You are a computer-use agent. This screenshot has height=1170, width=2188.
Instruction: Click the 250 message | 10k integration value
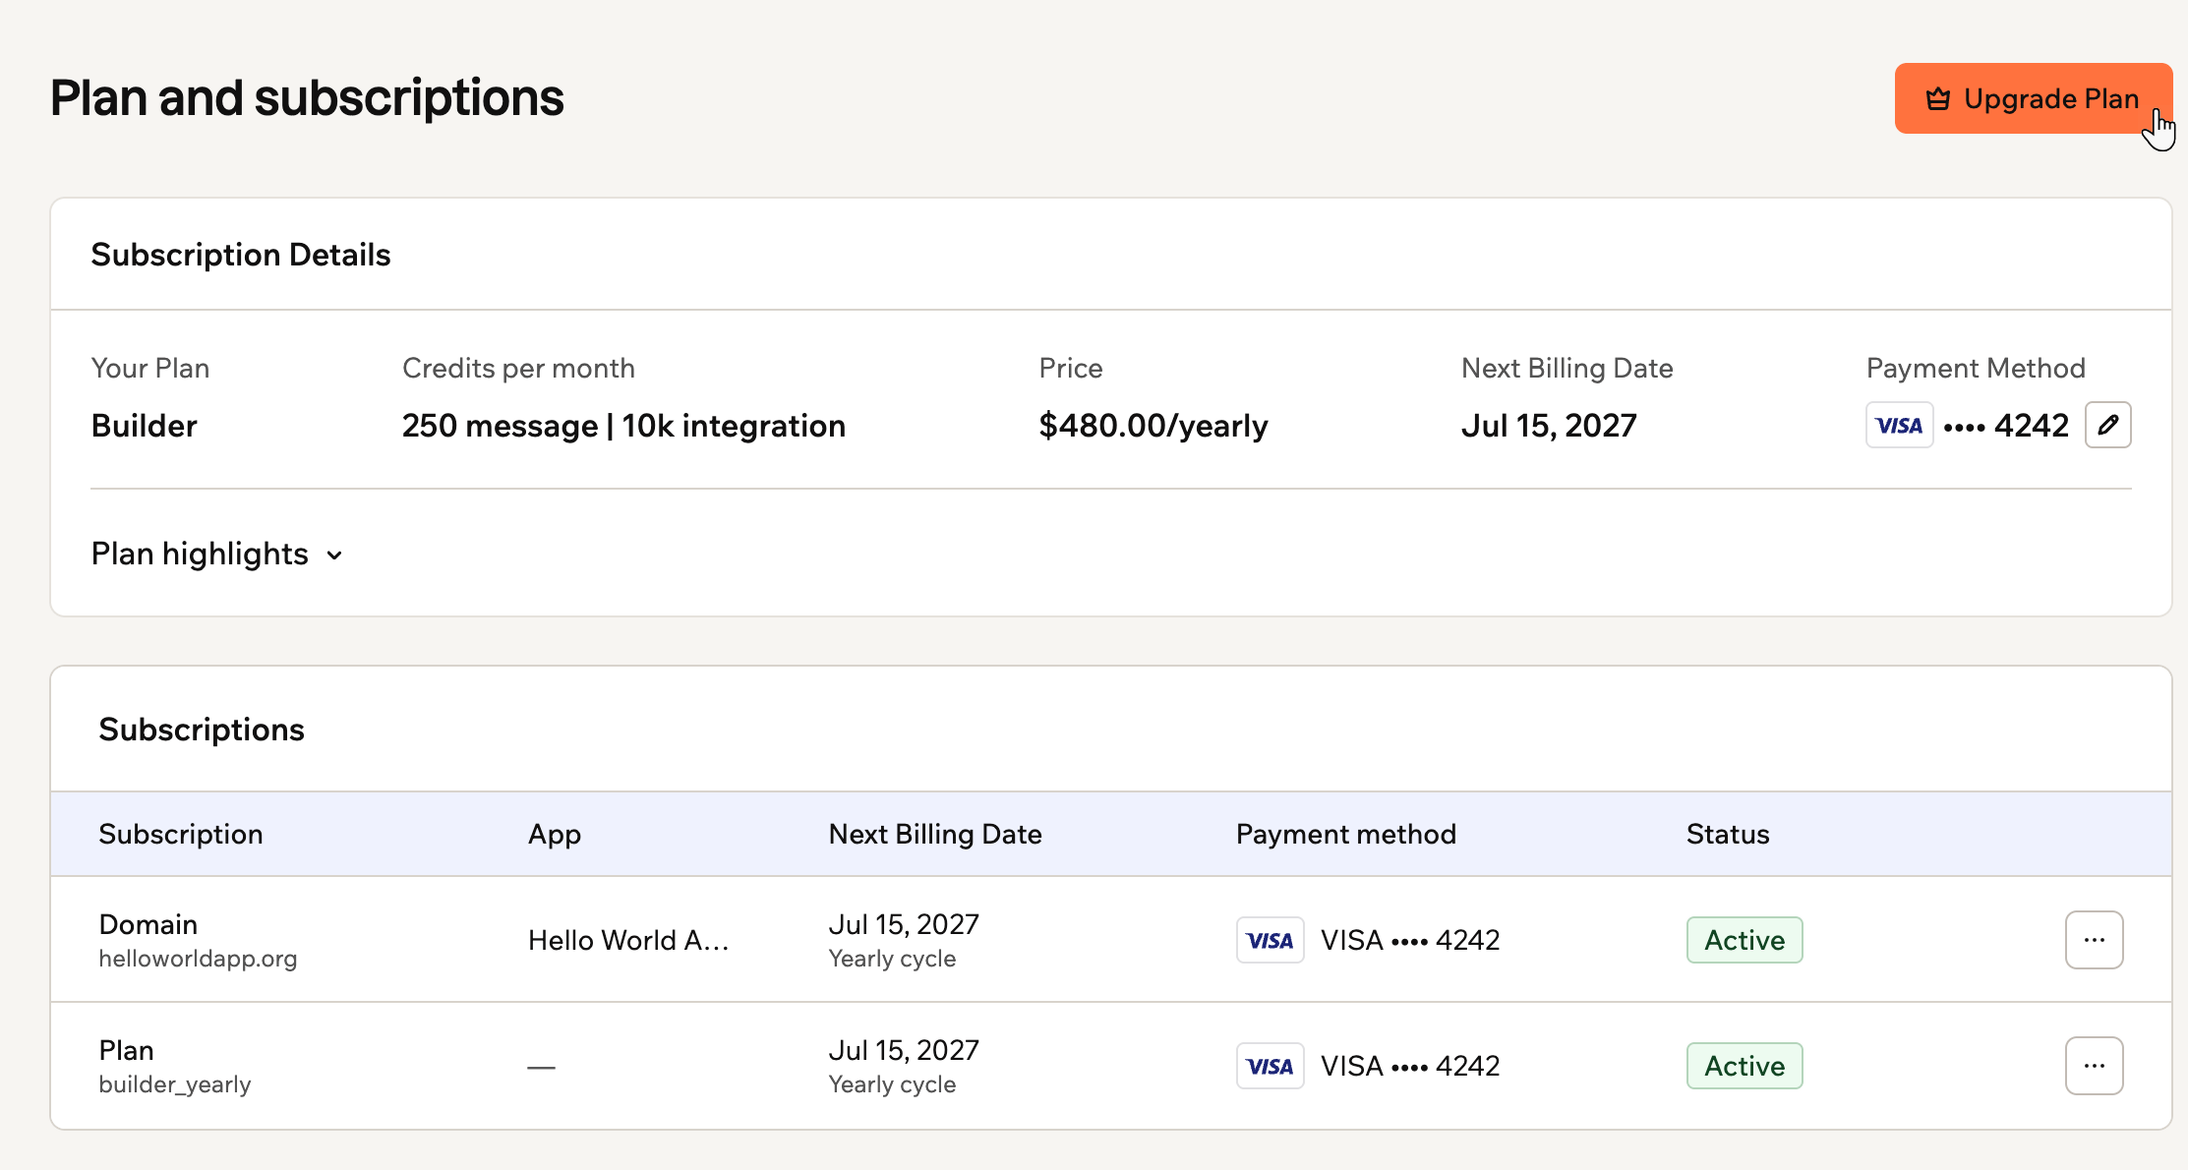pyautogui.click(x=623, y=426)
